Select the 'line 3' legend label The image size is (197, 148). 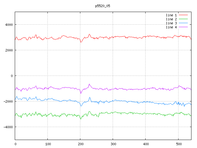171,23
